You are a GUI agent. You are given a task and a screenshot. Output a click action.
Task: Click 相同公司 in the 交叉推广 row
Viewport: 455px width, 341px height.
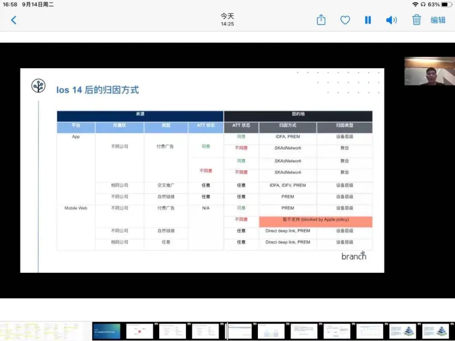pos(120,185)
